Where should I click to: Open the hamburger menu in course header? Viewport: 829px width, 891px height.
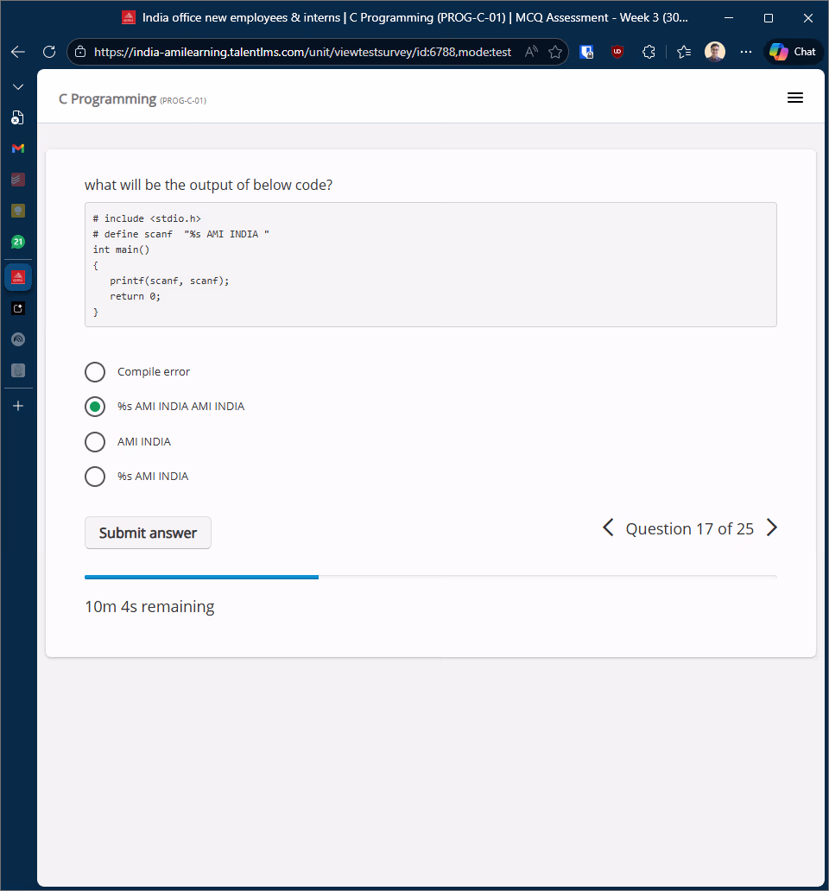pyautogui.click(x=794, y=98)
